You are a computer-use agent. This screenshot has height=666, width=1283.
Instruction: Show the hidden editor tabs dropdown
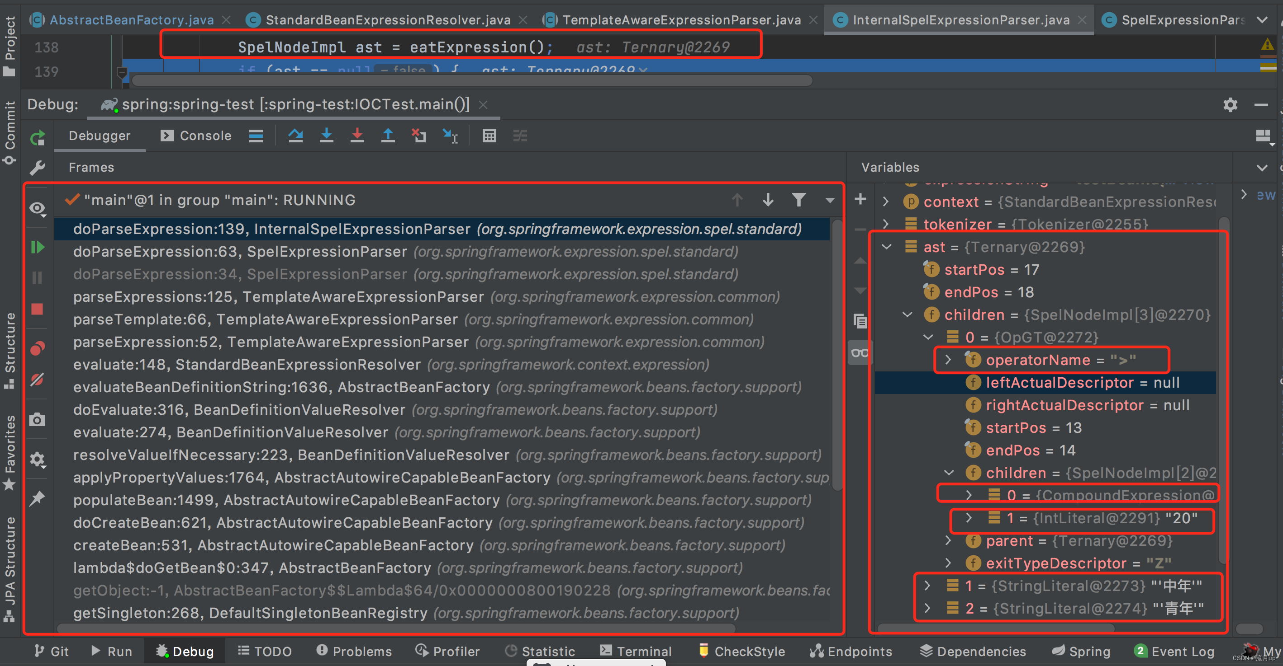(x=1262, y=20)
